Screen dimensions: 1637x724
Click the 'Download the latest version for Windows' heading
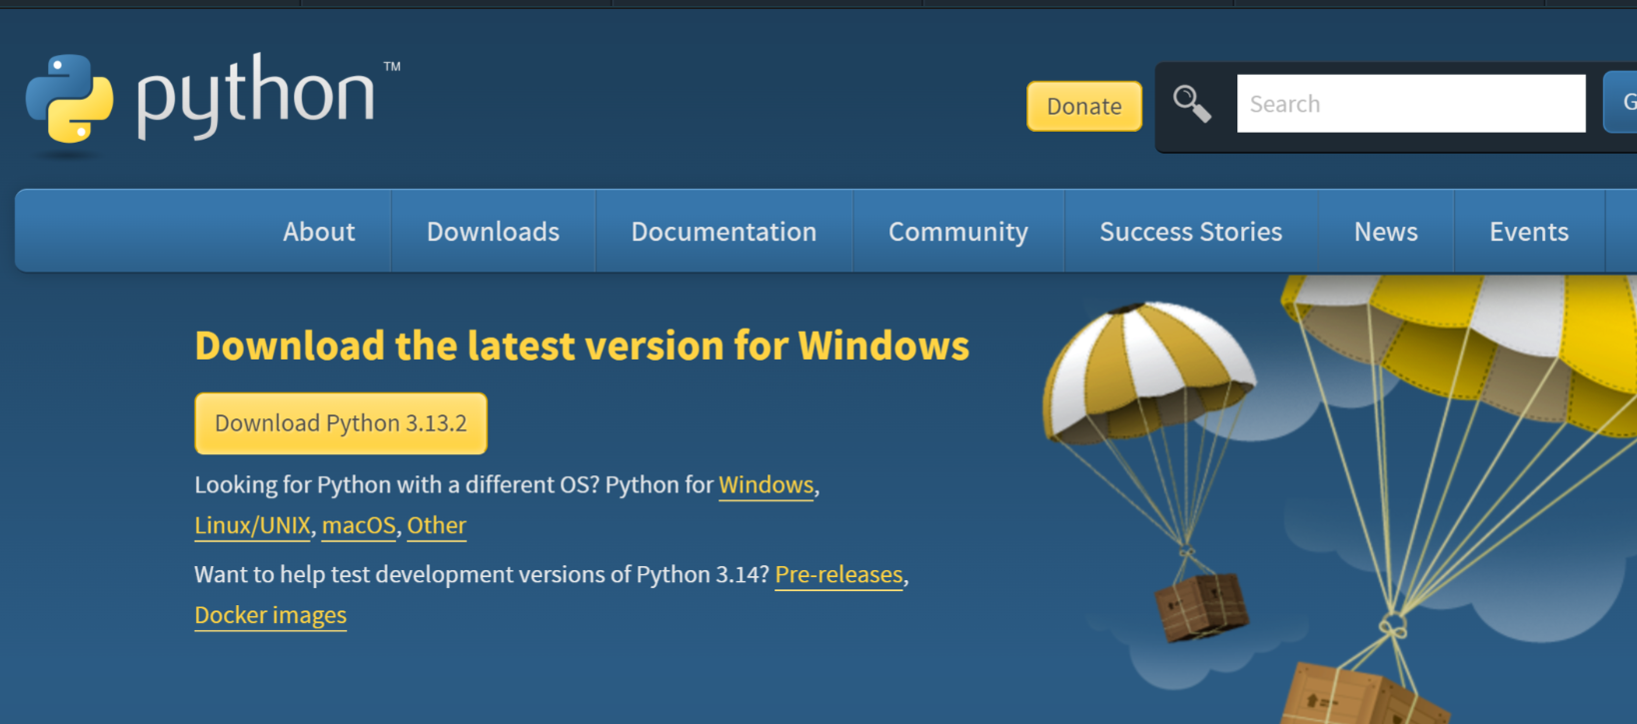point(582,347)
